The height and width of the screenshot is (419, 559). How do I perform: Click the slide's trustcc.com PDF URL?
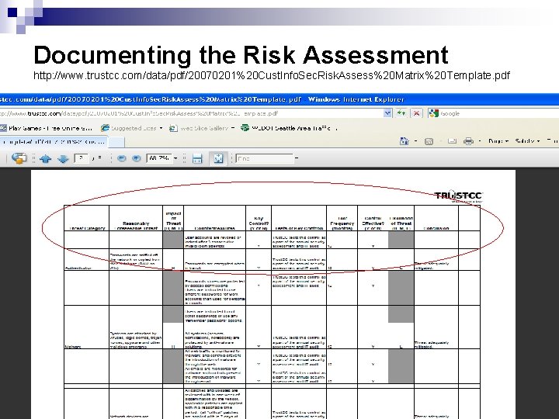[x=272, y=75]
